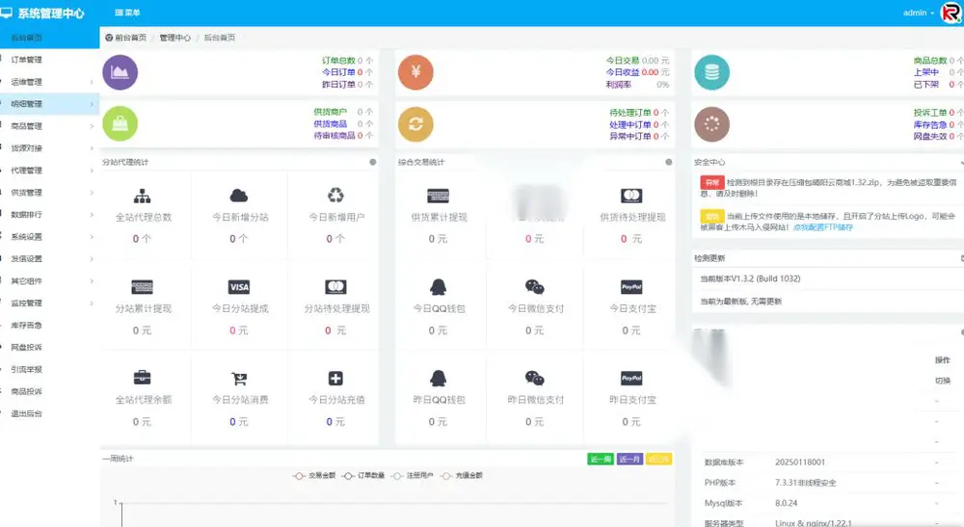964x527 pixels.
Task: Open 后台首页 in the sidebar
Action: point(49,38)
